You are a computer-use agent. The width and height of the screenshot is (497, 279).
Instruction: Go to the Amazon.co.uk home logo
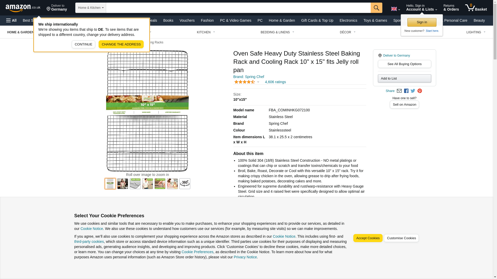click(x=23, y=8)
